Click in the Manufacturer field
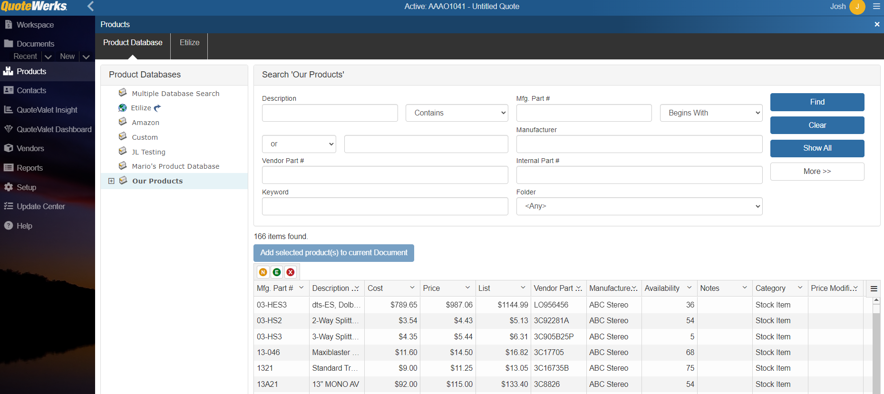The image size is (884, 394). pos(639,144)
